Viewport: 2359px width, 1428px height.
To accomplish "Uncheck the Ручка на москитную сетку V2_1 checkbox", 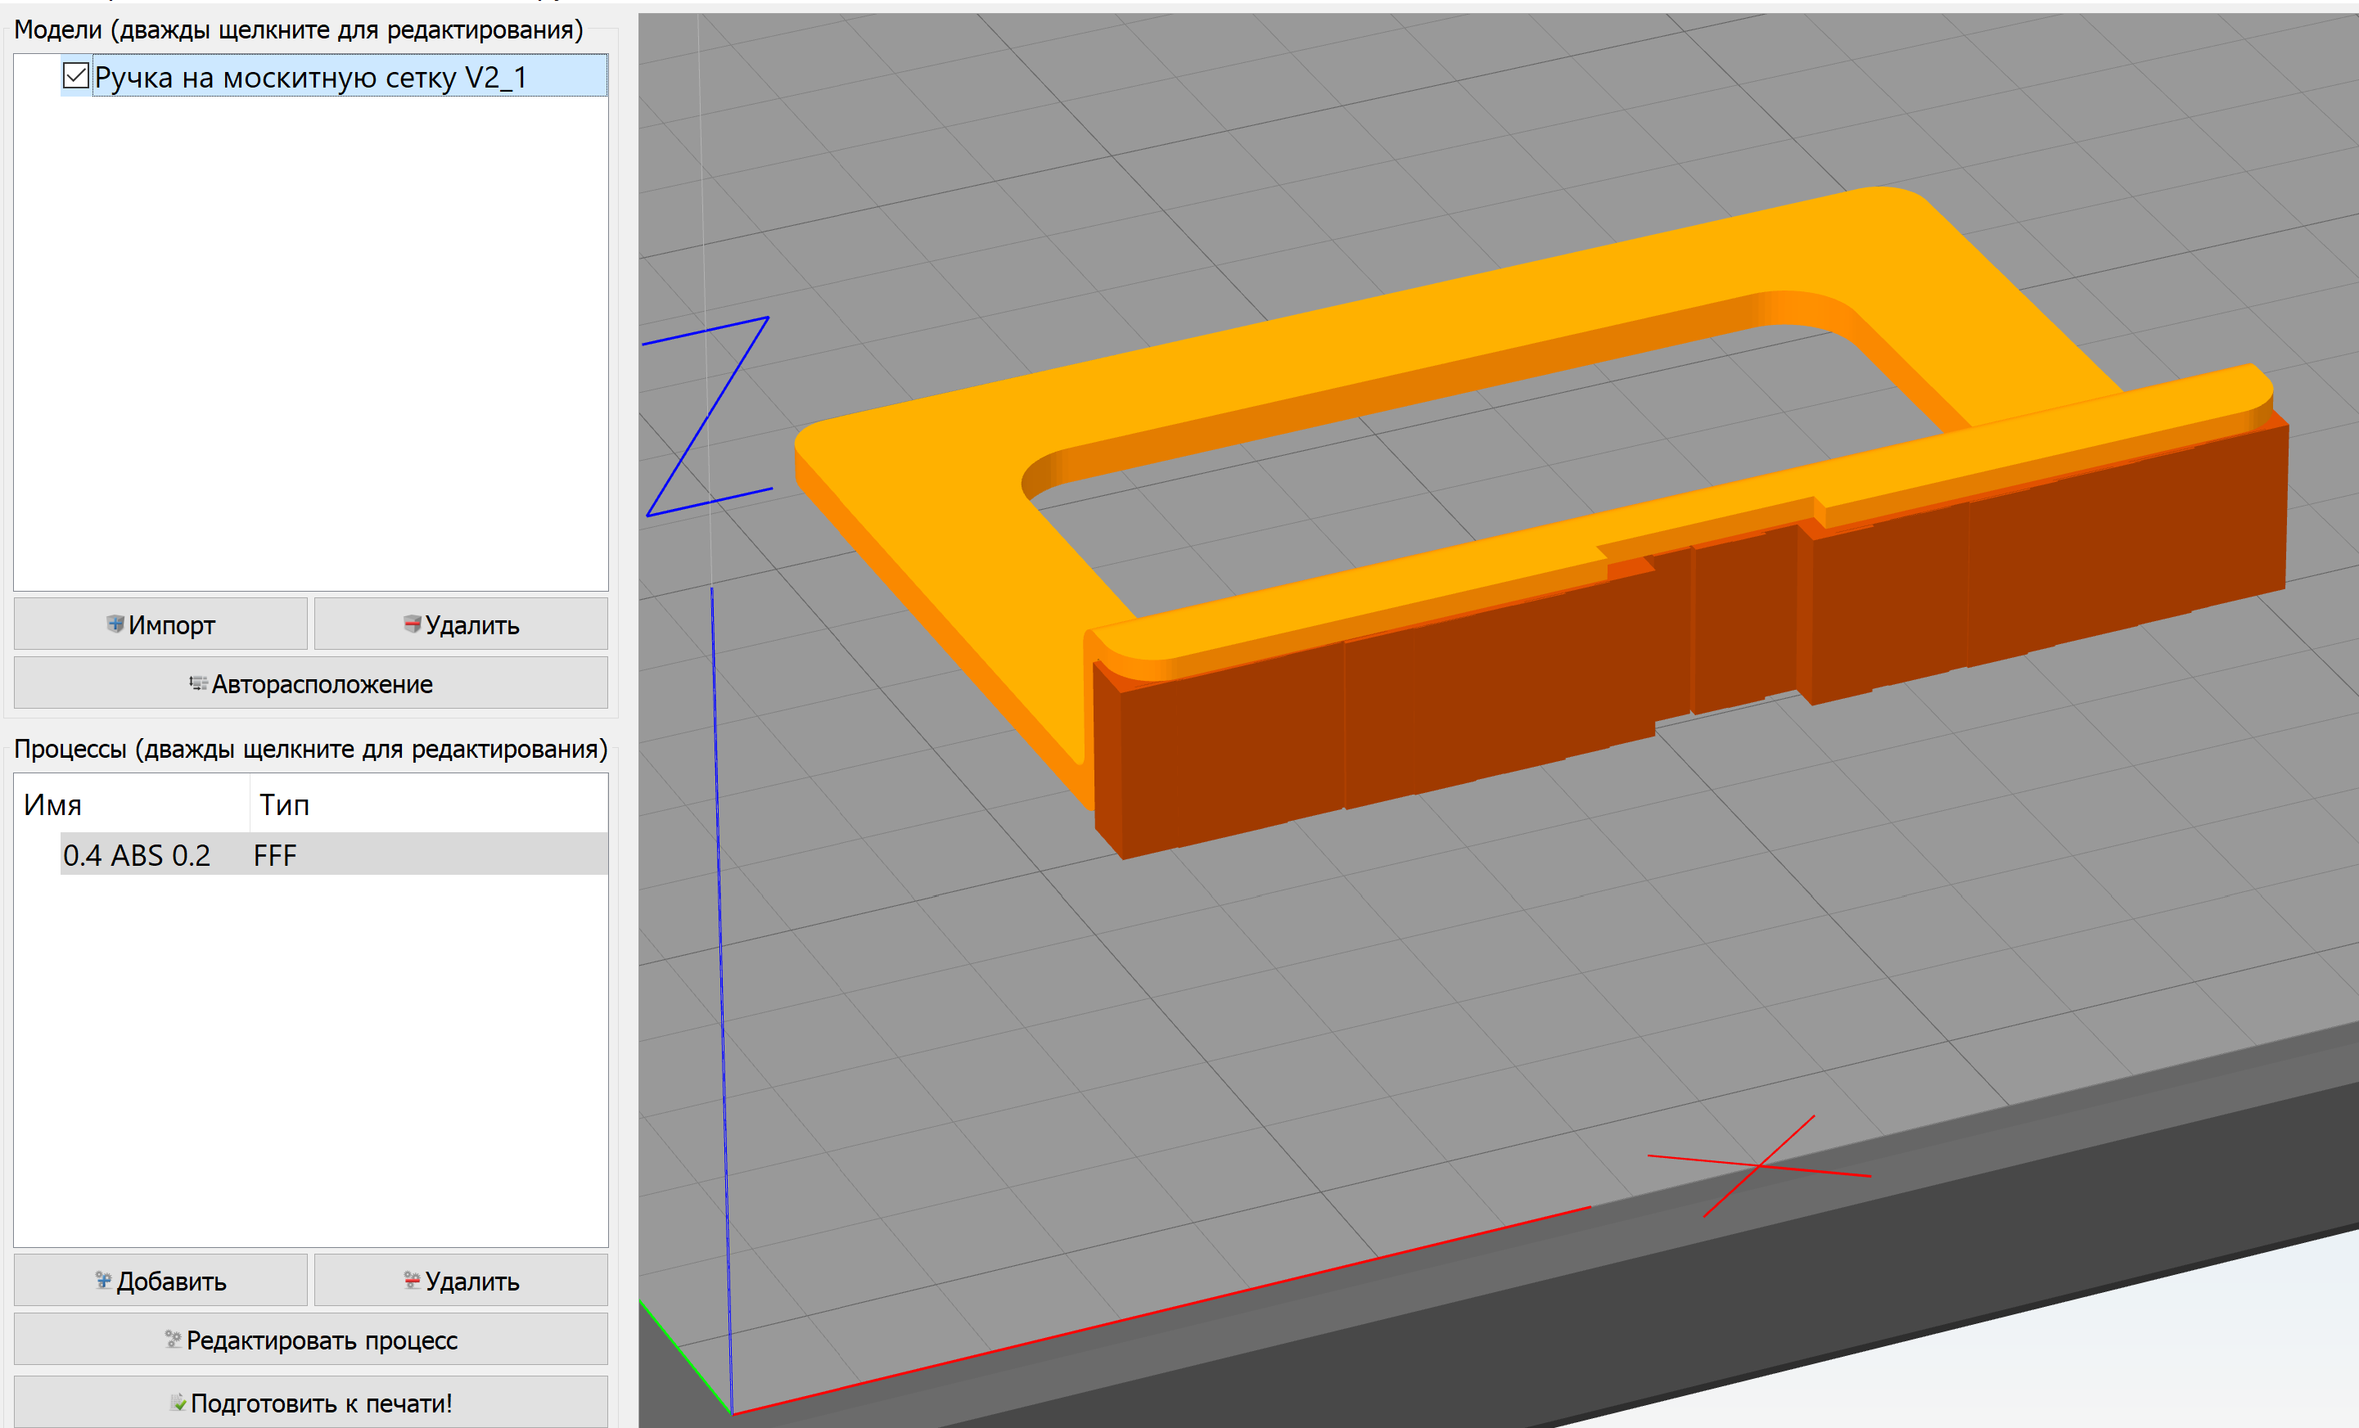I will tap(75, 75).
